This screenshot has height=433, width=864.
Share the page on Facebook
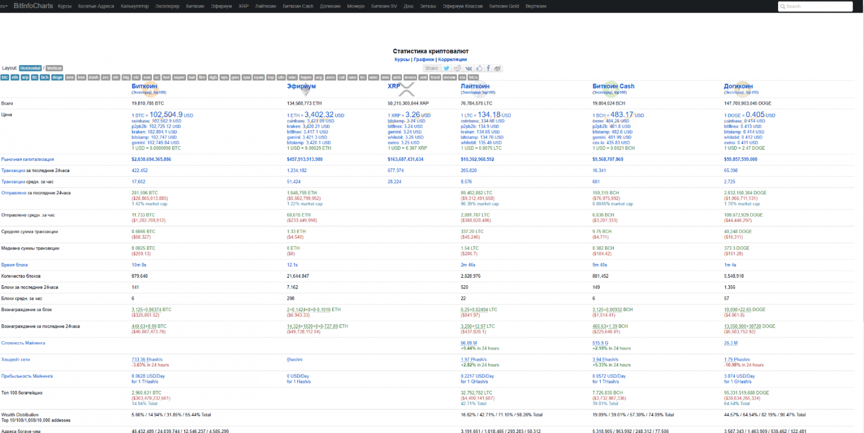coord(488,68)
